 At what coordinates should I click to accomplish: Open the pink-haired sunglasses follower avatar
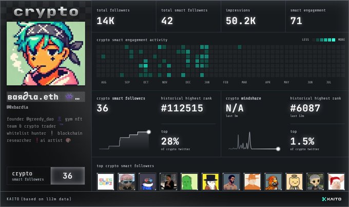(x=126, y=181)
